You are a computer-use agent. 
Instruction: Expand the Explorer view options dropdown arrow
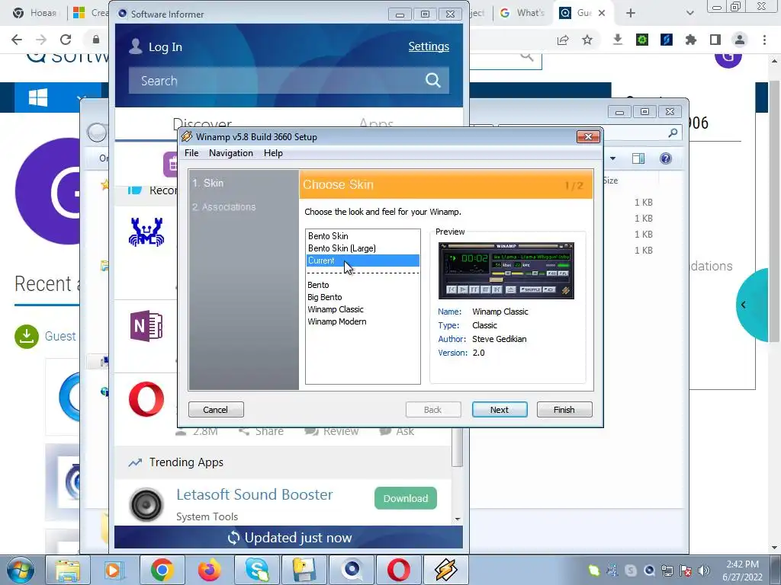tap(612, 158)
